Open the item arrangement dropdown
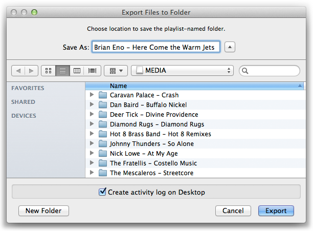This screenshot has width=313, height=231. [116, 71]
